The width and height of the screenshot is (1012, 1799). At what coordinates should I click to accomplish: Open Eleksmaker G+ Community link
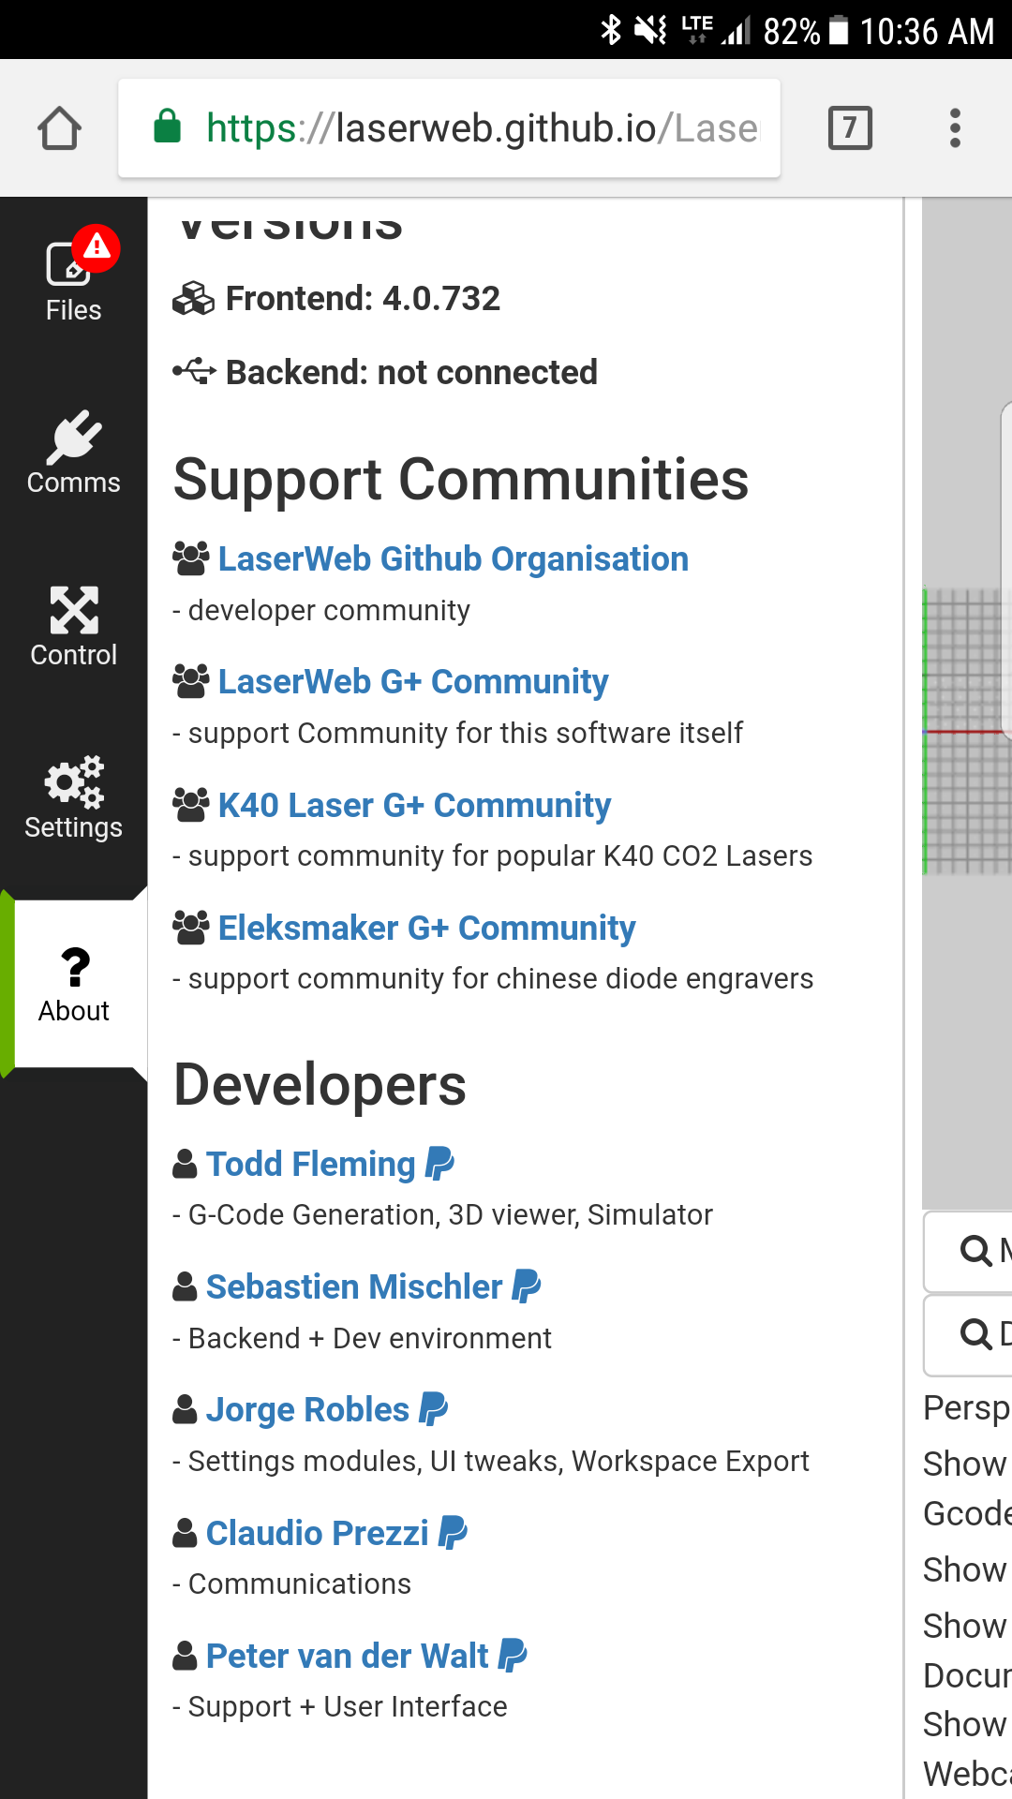(426, 929)
